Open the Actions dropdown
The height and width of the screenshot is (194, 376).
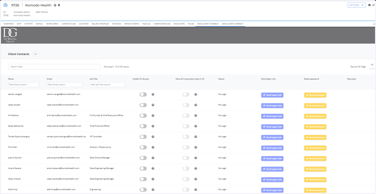pyautogui.click(x=357, y=5)
